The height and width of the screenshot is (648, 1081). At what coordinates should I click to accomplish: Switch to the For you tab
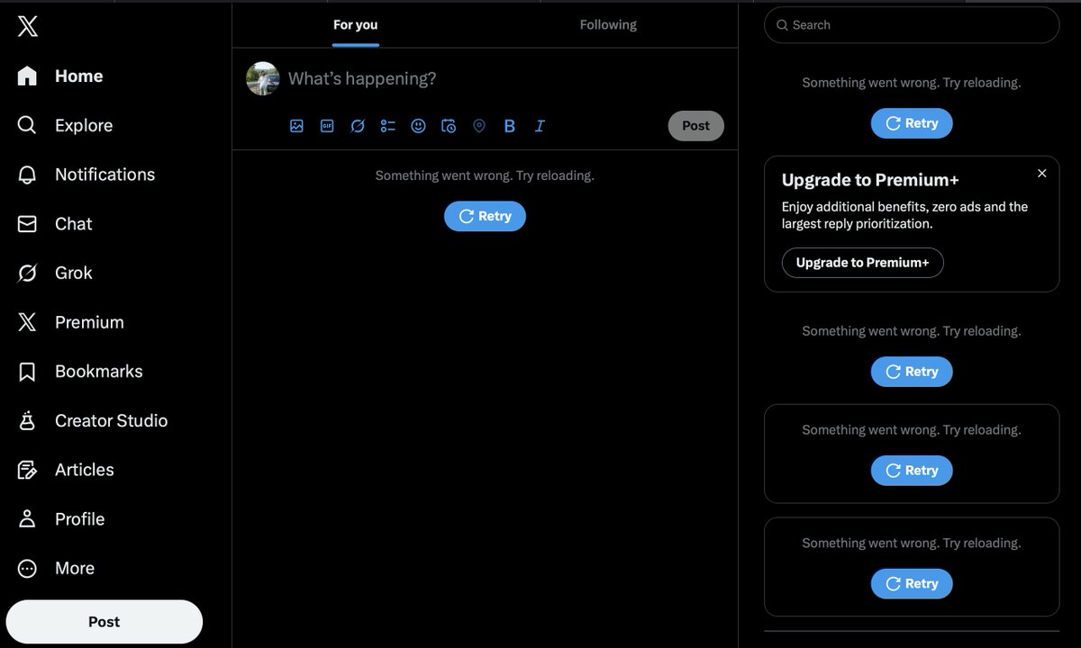point(356,25)
